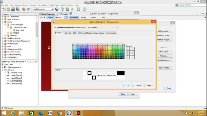This screenshot has height=116, width=207.
Task: Switch editor to Source view
Action: click(x=43, y=17)
